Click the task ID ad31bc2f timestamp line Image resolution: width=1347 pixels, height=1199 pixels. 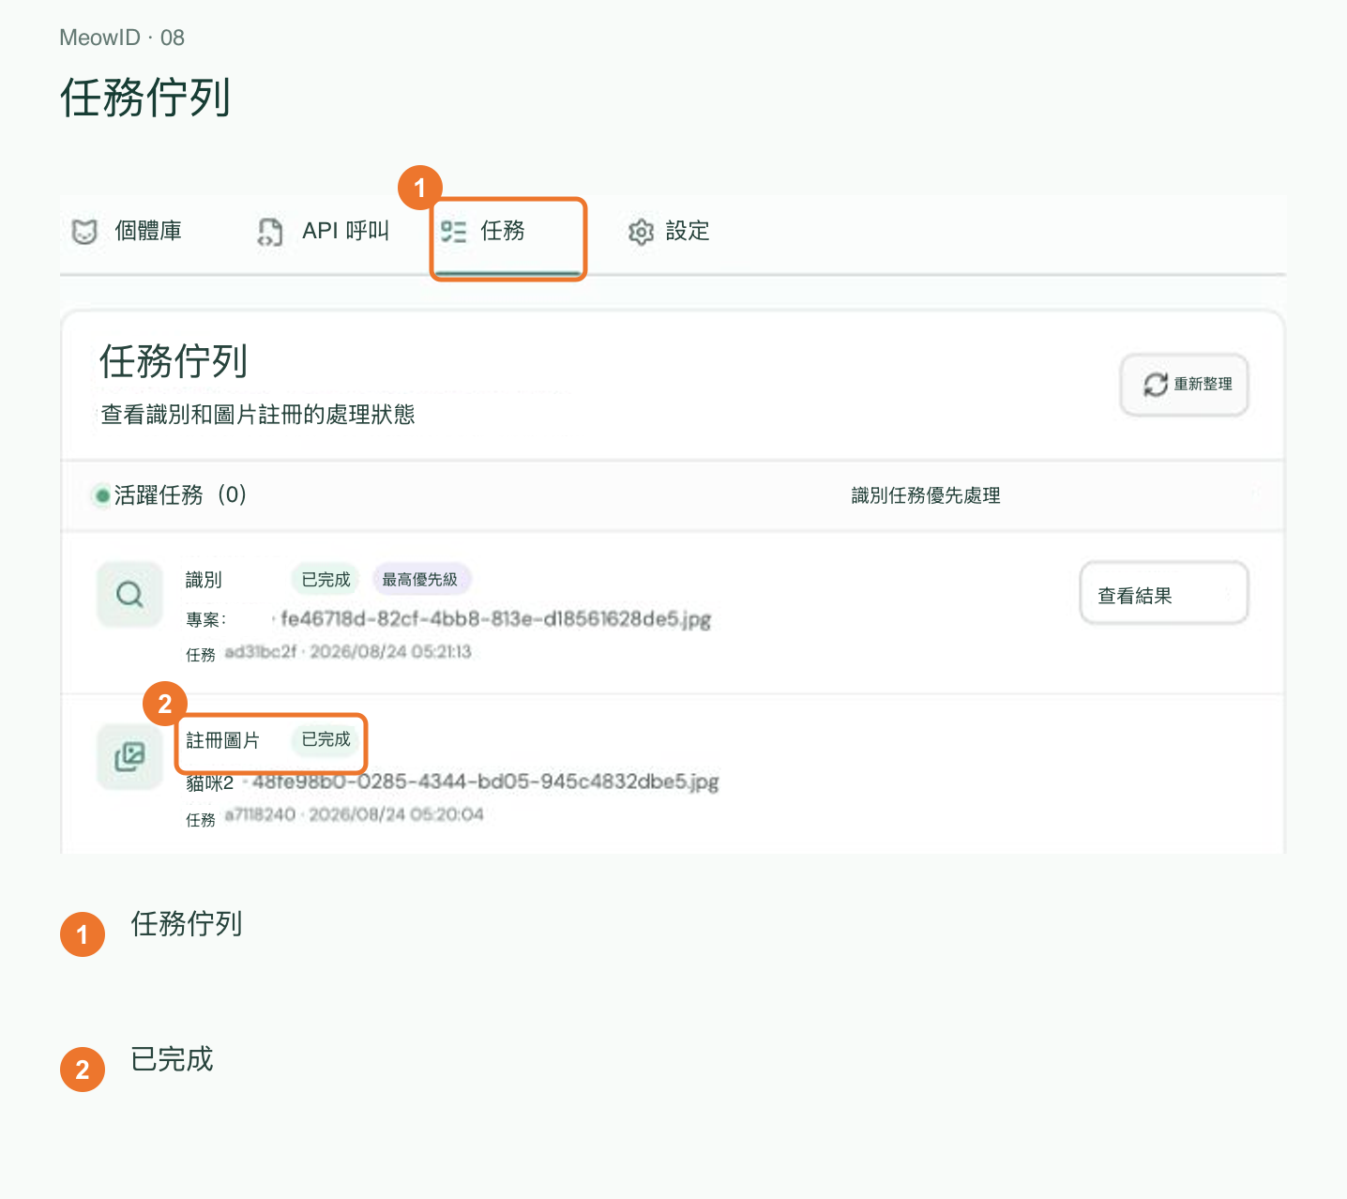(328, 653)
